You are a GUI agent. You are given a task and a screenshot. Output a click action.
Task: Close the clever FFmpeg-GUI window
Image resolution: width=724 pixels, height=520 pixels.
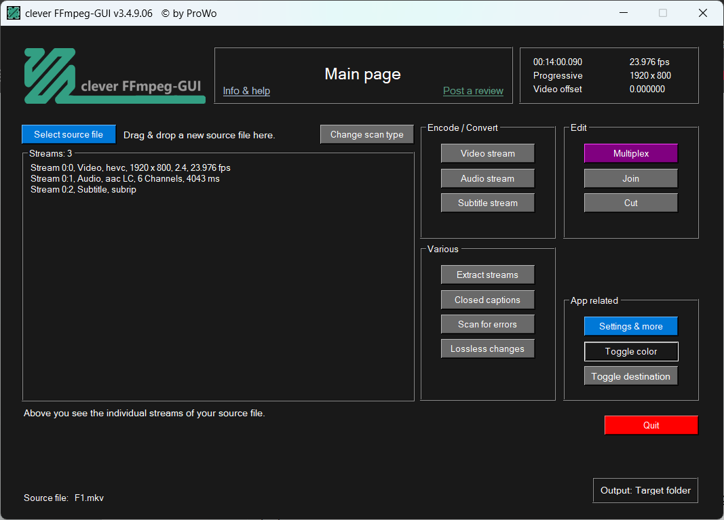[703, 13]
